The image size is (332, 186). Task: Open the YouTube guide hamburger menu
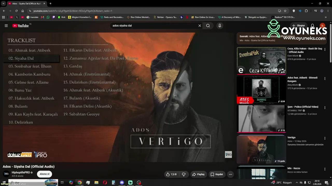click(x=6, y=26)
